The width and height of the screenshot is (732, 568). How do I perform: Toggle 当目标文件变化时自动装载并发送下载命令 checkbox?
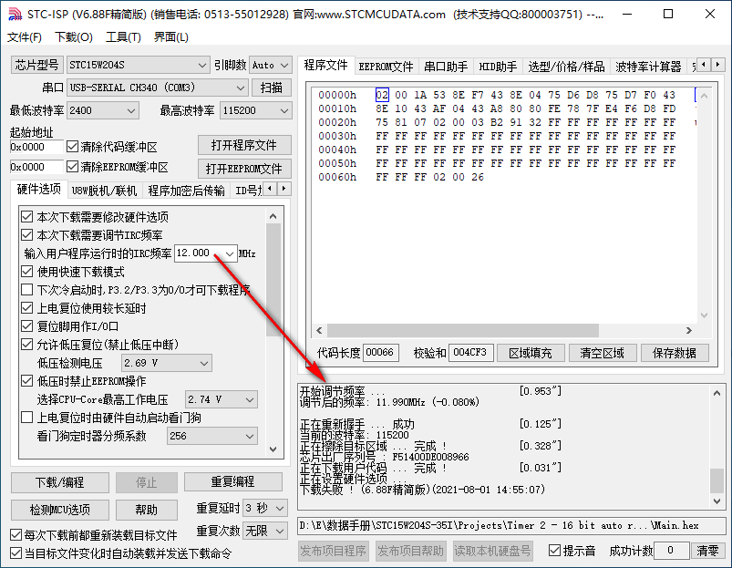click(x=15, y=553)
